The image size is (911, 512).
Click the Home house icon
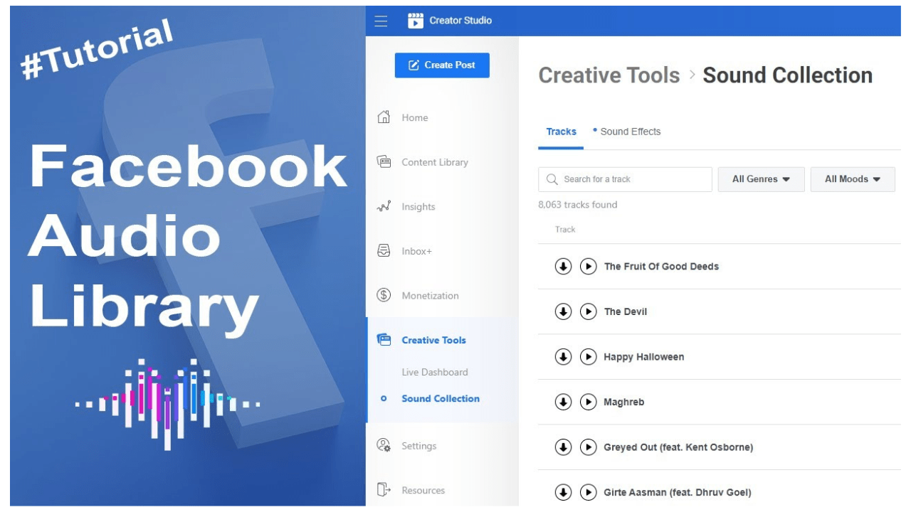coord(384,117)
